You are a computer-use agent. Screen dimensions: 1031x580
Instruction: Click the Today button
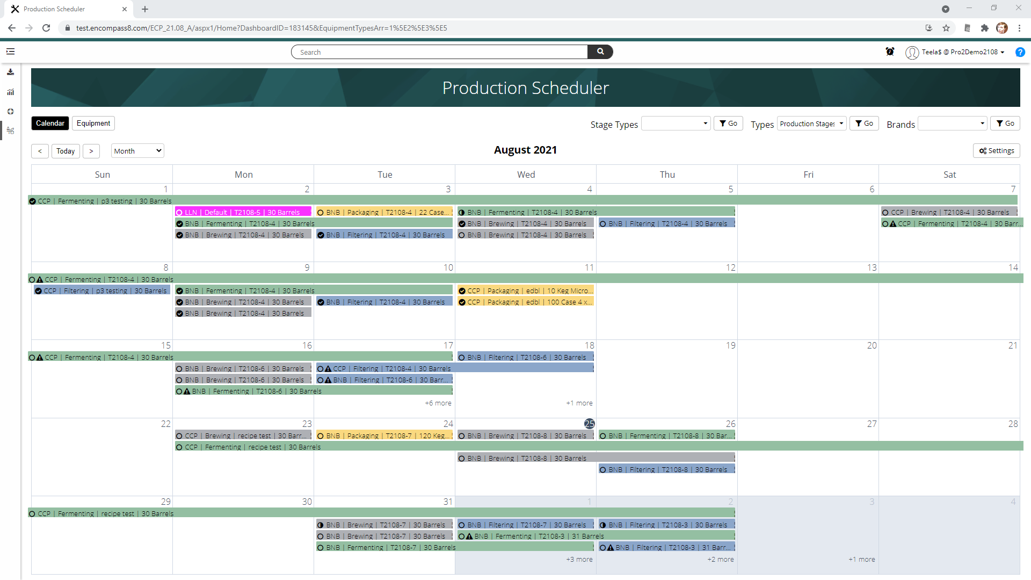(66, 151)
